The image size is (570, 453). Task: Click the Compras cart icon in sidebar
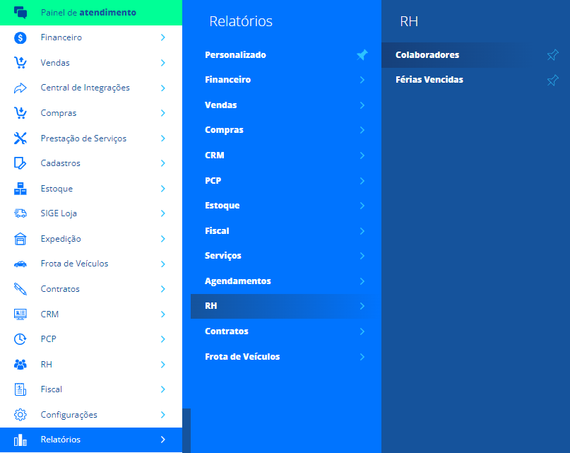pos(20,113)
